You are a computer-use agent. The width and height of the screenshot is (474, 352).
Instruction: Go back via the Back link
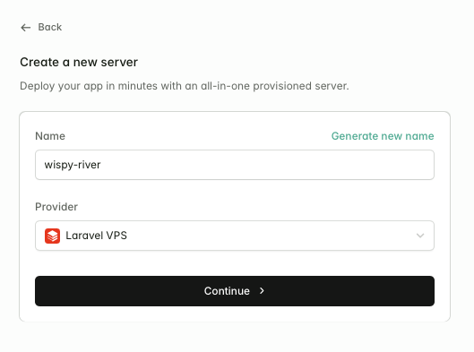(41, 27)
